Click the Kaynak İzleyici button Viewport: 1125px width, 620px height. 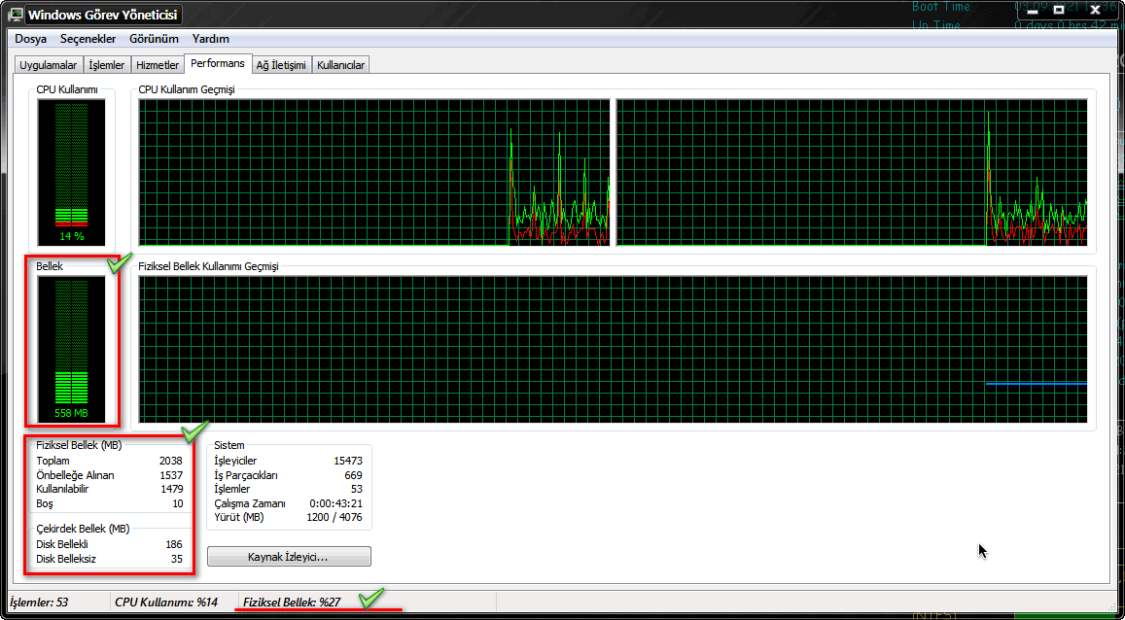pyautogui.click(x=289, y=557)
